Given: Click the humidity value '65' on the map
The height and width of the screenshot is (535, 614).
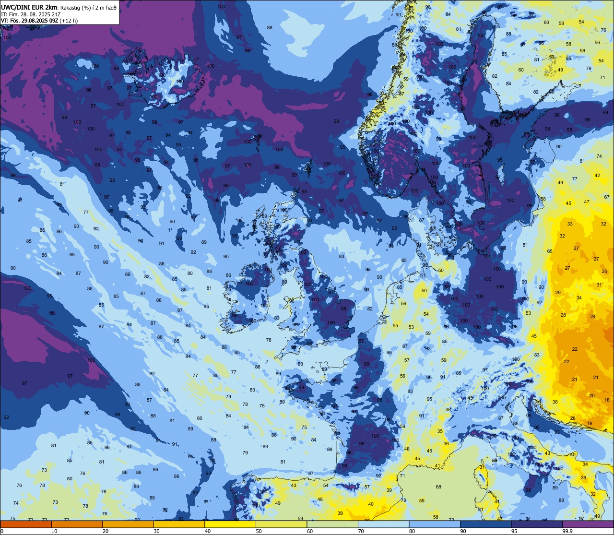Looking at the screenshot, I should click(x=550, y=251).
